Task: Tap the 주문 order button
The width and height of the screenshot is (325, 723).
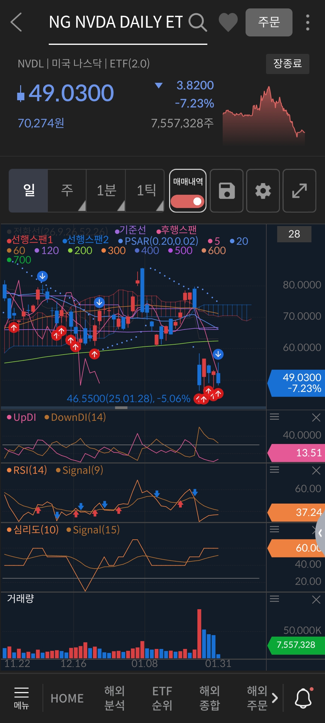Action: 269,23
